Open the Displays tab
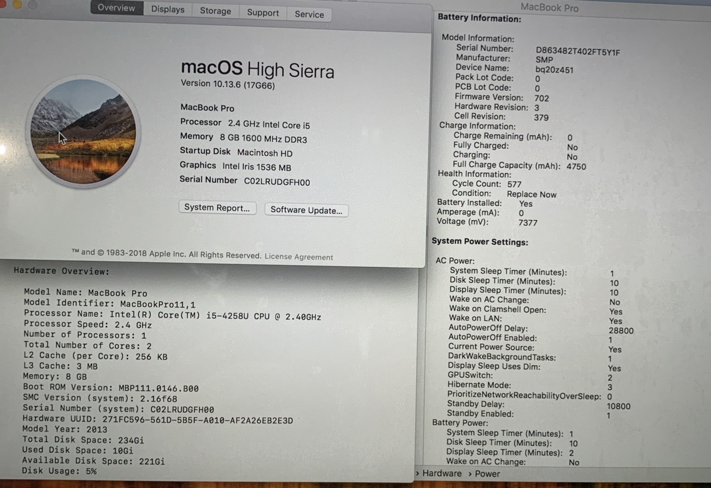 pos(168,9)
